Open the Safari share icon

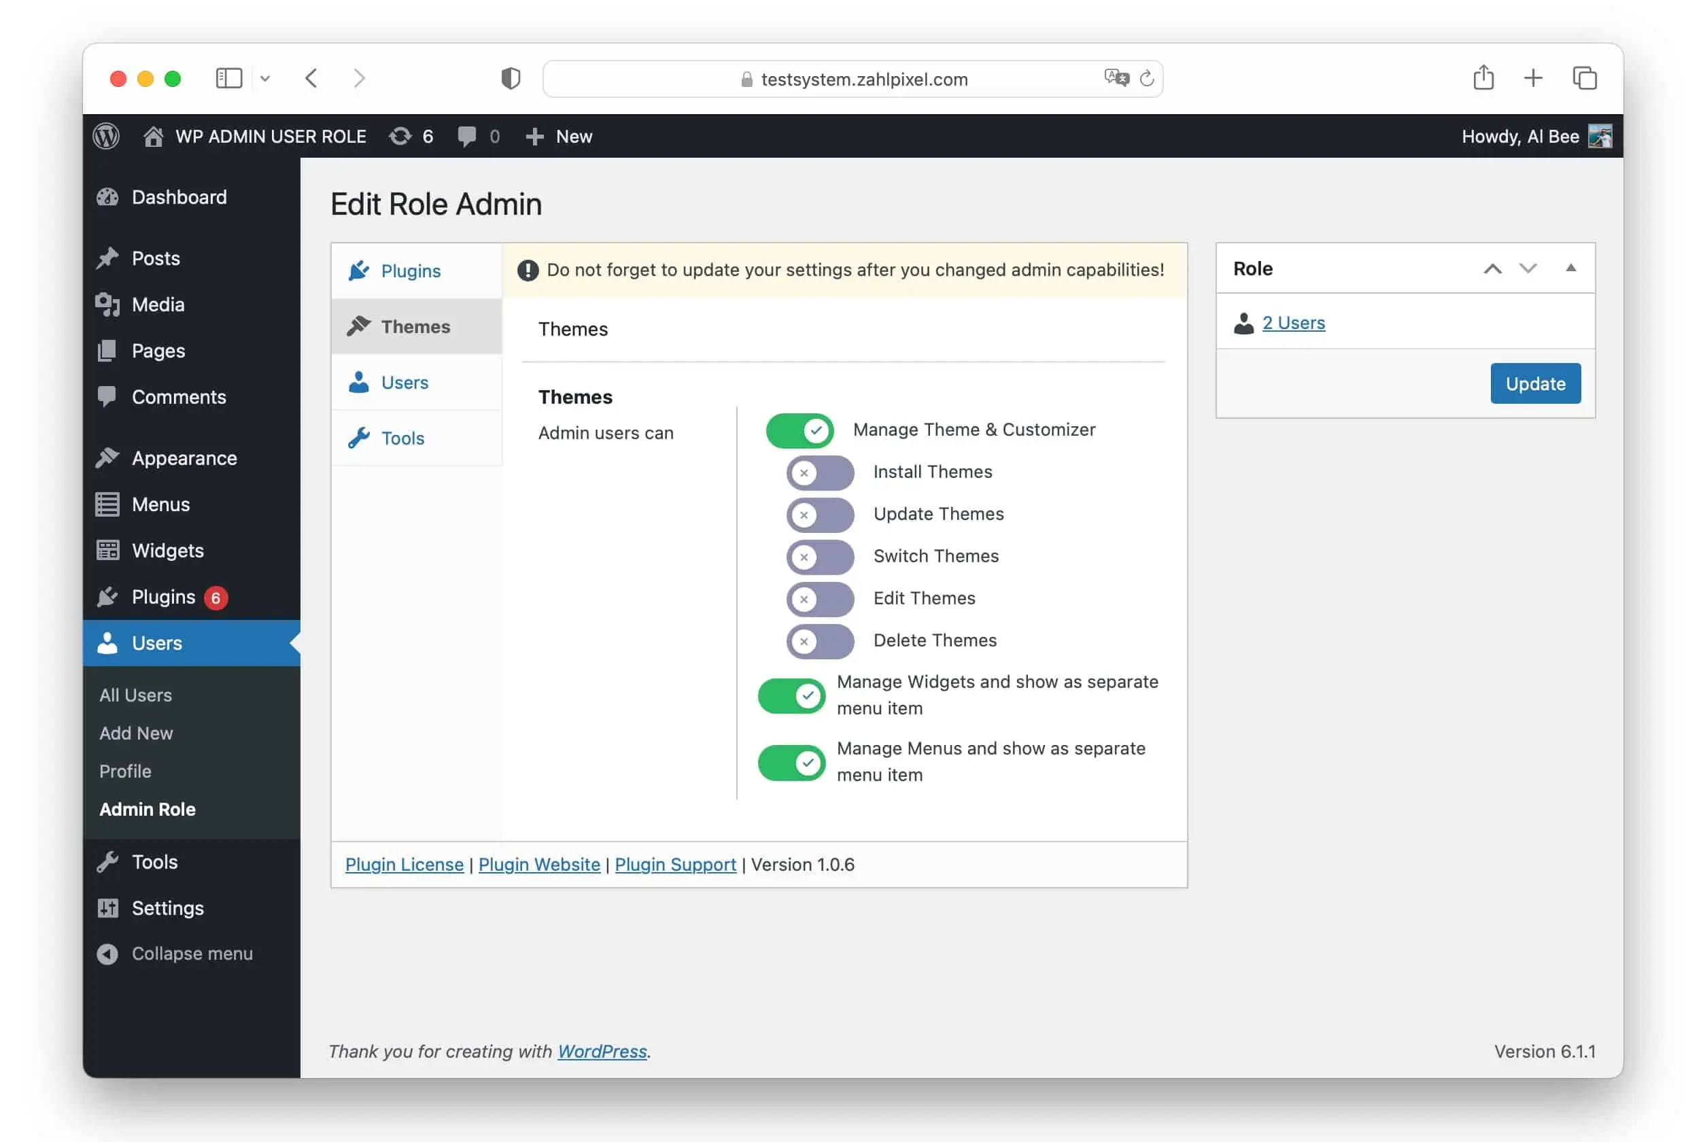1483,77
